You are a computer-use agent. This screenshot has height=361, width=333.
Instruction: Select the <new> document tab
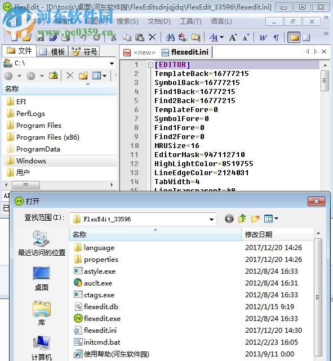139,52
